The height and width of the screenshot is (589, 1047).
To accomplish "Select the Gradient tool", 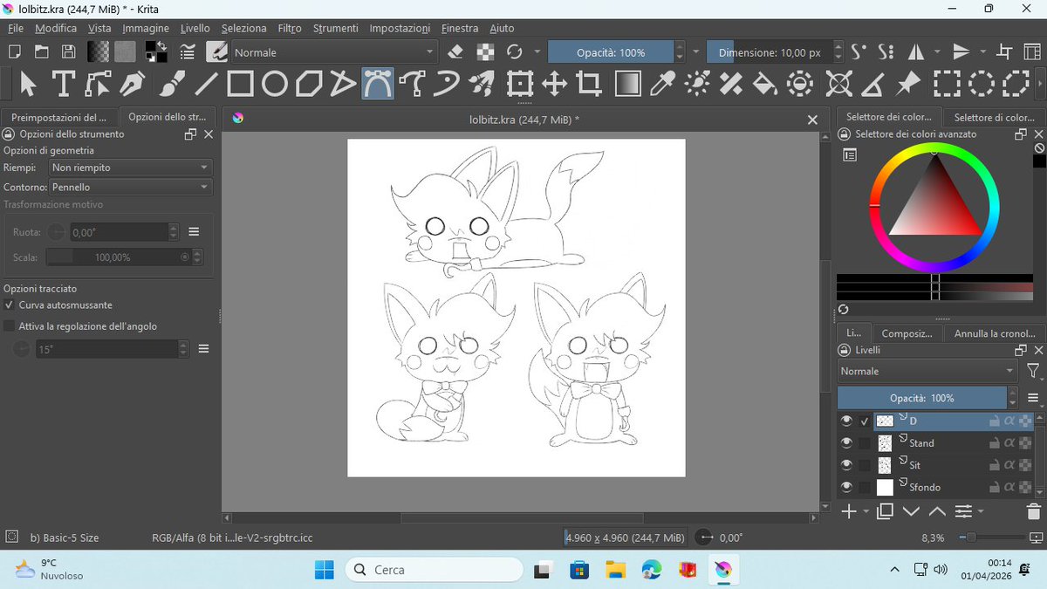I will tap(627, 84).
